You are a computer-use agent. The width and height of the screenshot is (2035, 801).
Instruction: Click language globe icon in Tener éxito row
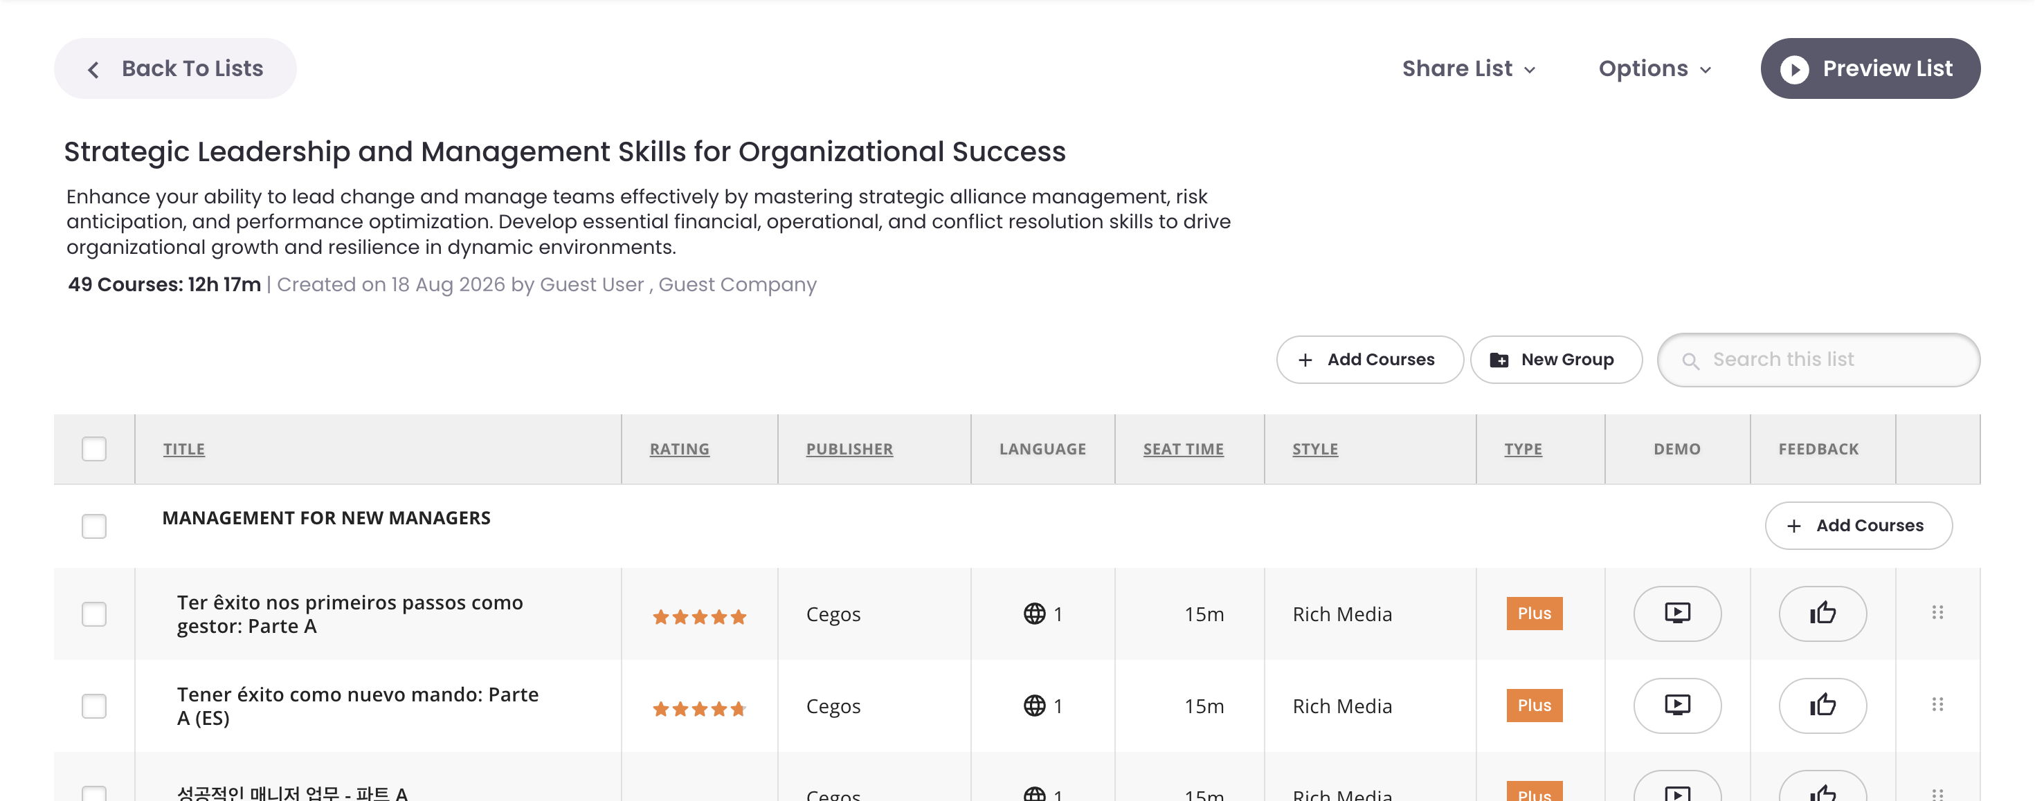(1034, 706)
